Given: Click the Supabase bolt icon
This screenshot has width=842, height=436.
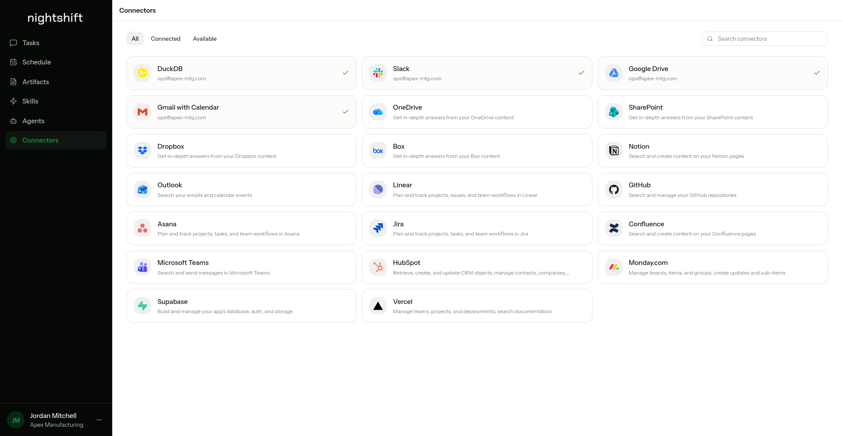Looking at the screenshot, I should [143, 306].
